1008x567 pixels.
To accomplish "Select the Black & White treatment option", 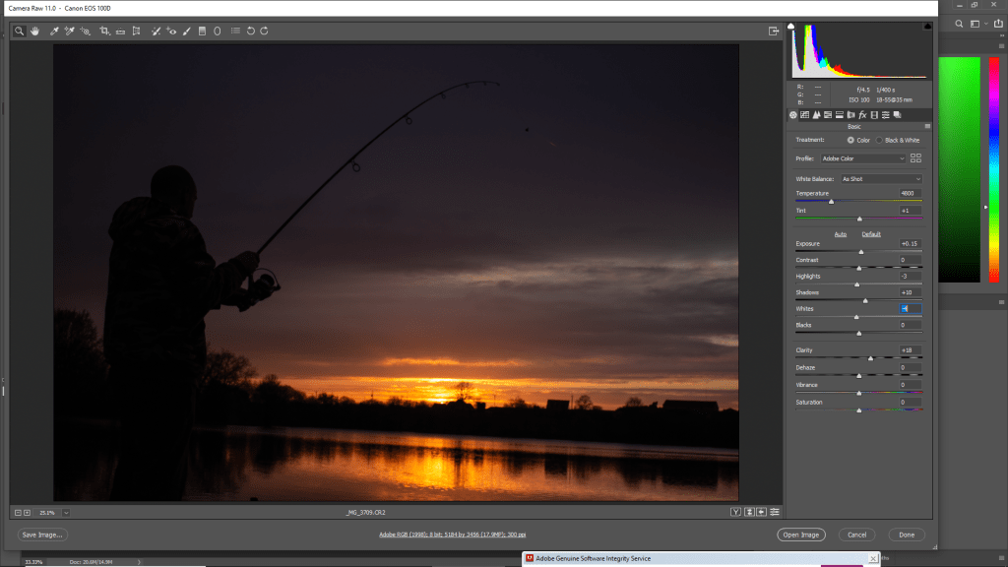I will click(879, 140).
